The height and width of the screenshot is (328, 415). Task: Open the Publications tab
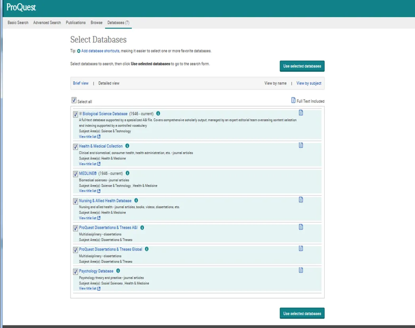[x=76, y=23]
